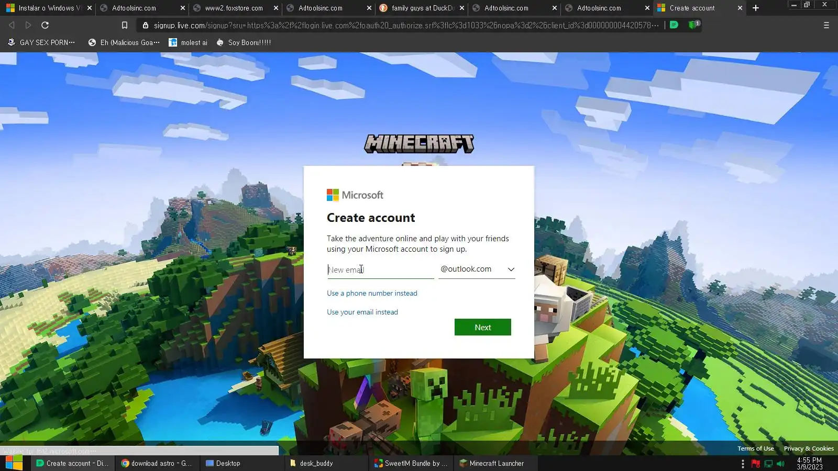Switch to SweetIM Bundle taskbar window
This screenshot has height=471, width=838.
point(411,463)
